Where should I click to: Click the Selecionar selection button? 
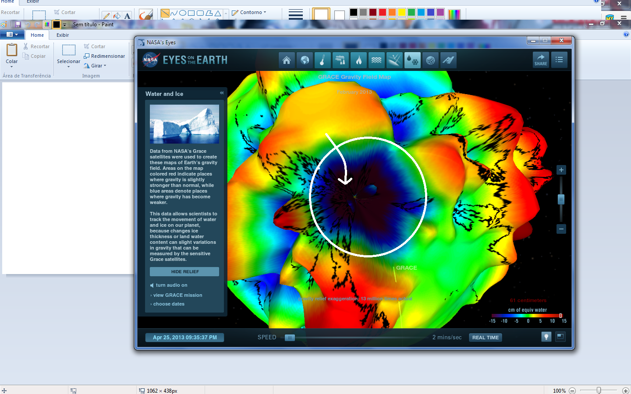tap(68, 53)
